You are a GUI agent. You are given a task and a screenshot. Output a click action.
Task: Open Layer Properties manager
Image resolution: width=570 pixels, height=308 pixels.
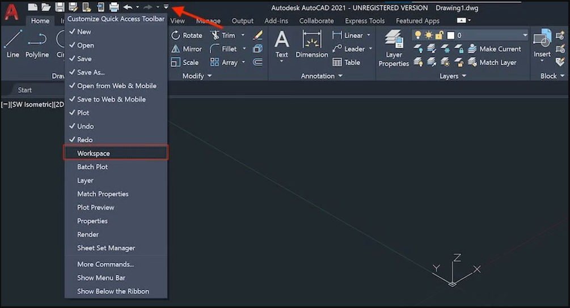click(x=394, y=48)
